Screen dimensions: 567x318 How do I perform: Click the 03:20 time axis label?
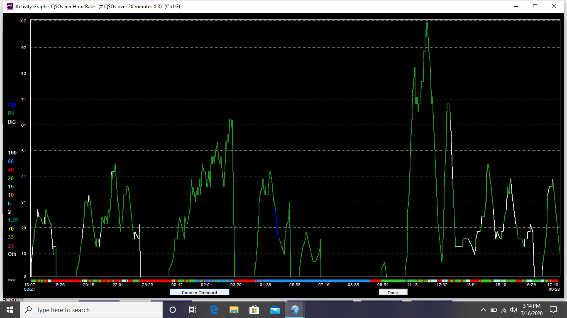pyautogui.click(x=236, y=285)
